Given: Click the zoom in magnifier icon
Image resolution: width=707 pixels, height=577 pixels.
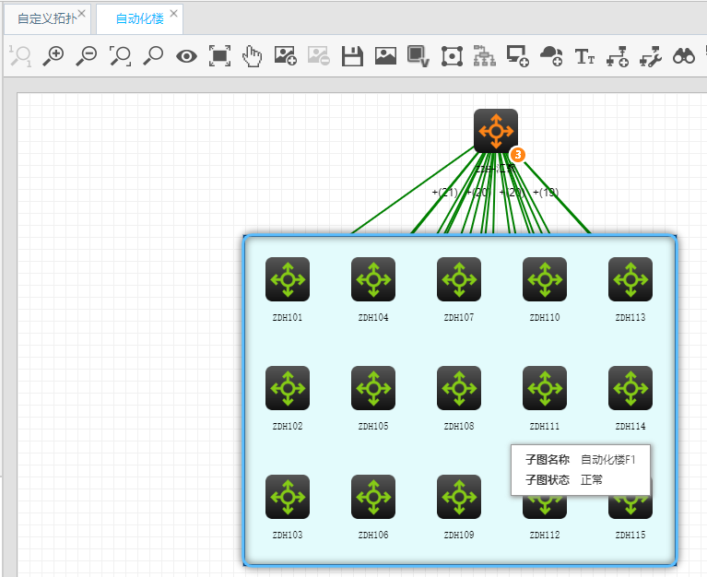Looking at the screenshot, I should (54, 55).
